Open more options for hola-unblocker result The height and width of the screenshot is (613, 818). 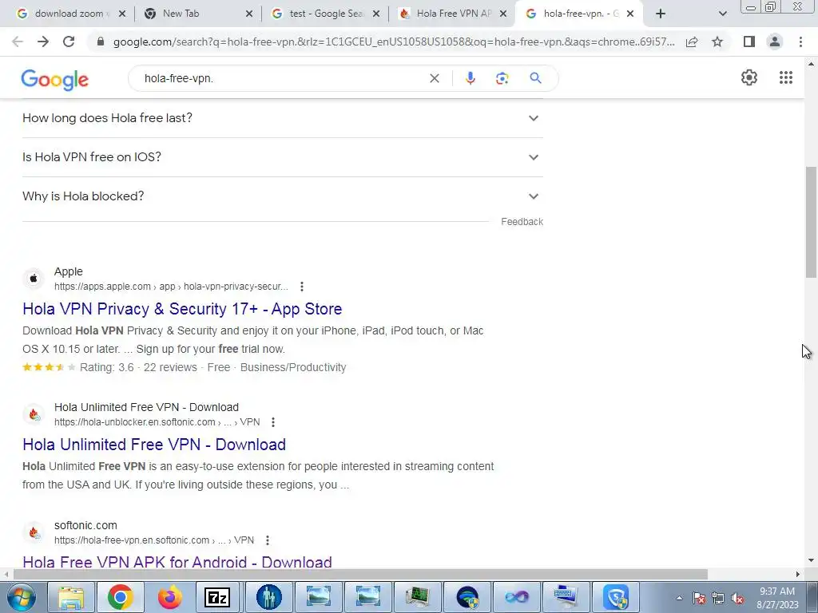click(x=273, y=422)
